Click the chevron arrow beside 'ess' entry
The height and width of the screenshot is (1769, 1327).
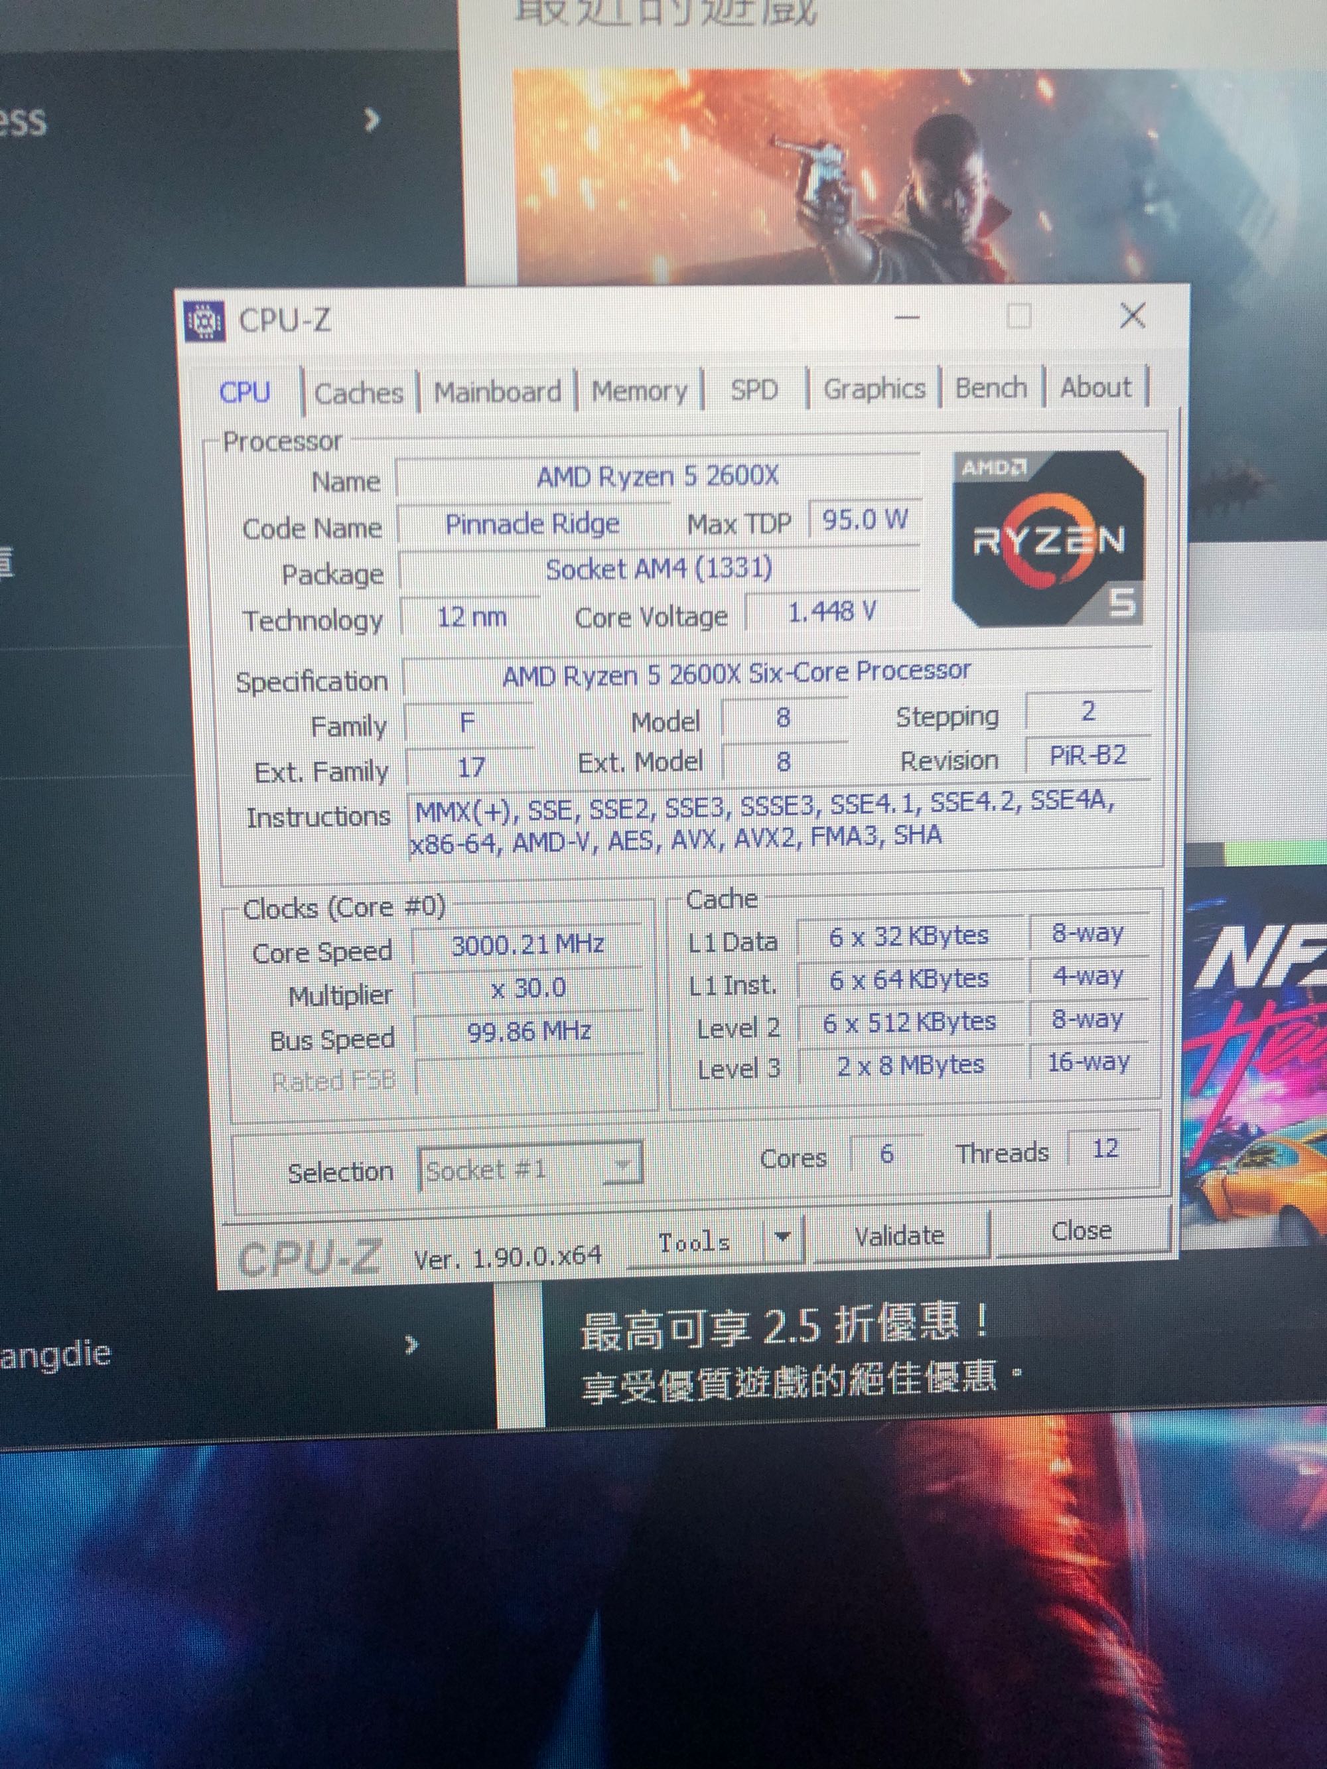click(x=371, y=121)
